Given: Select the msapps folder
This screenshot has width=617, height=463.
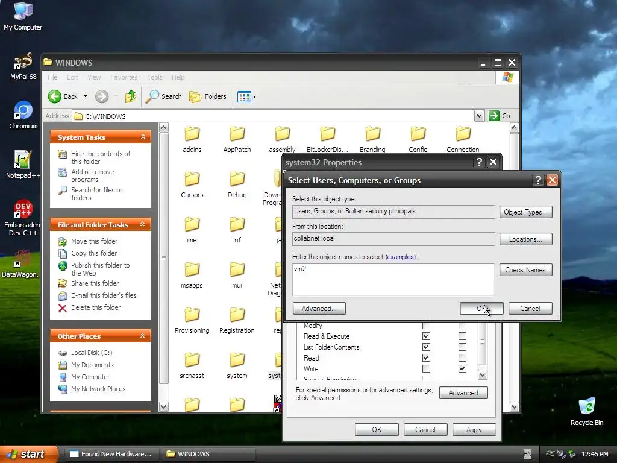Looking at the screenshot, I should click(x=192, y=275).
